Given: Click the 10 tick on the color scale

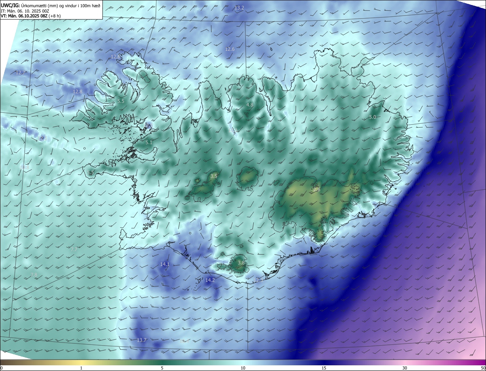Looking at the screenshot, I should coord(243,368).
